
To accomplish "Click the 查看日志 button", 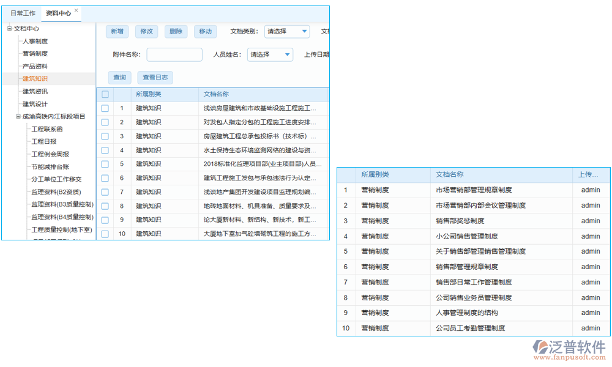I will [x=155, y=78].
